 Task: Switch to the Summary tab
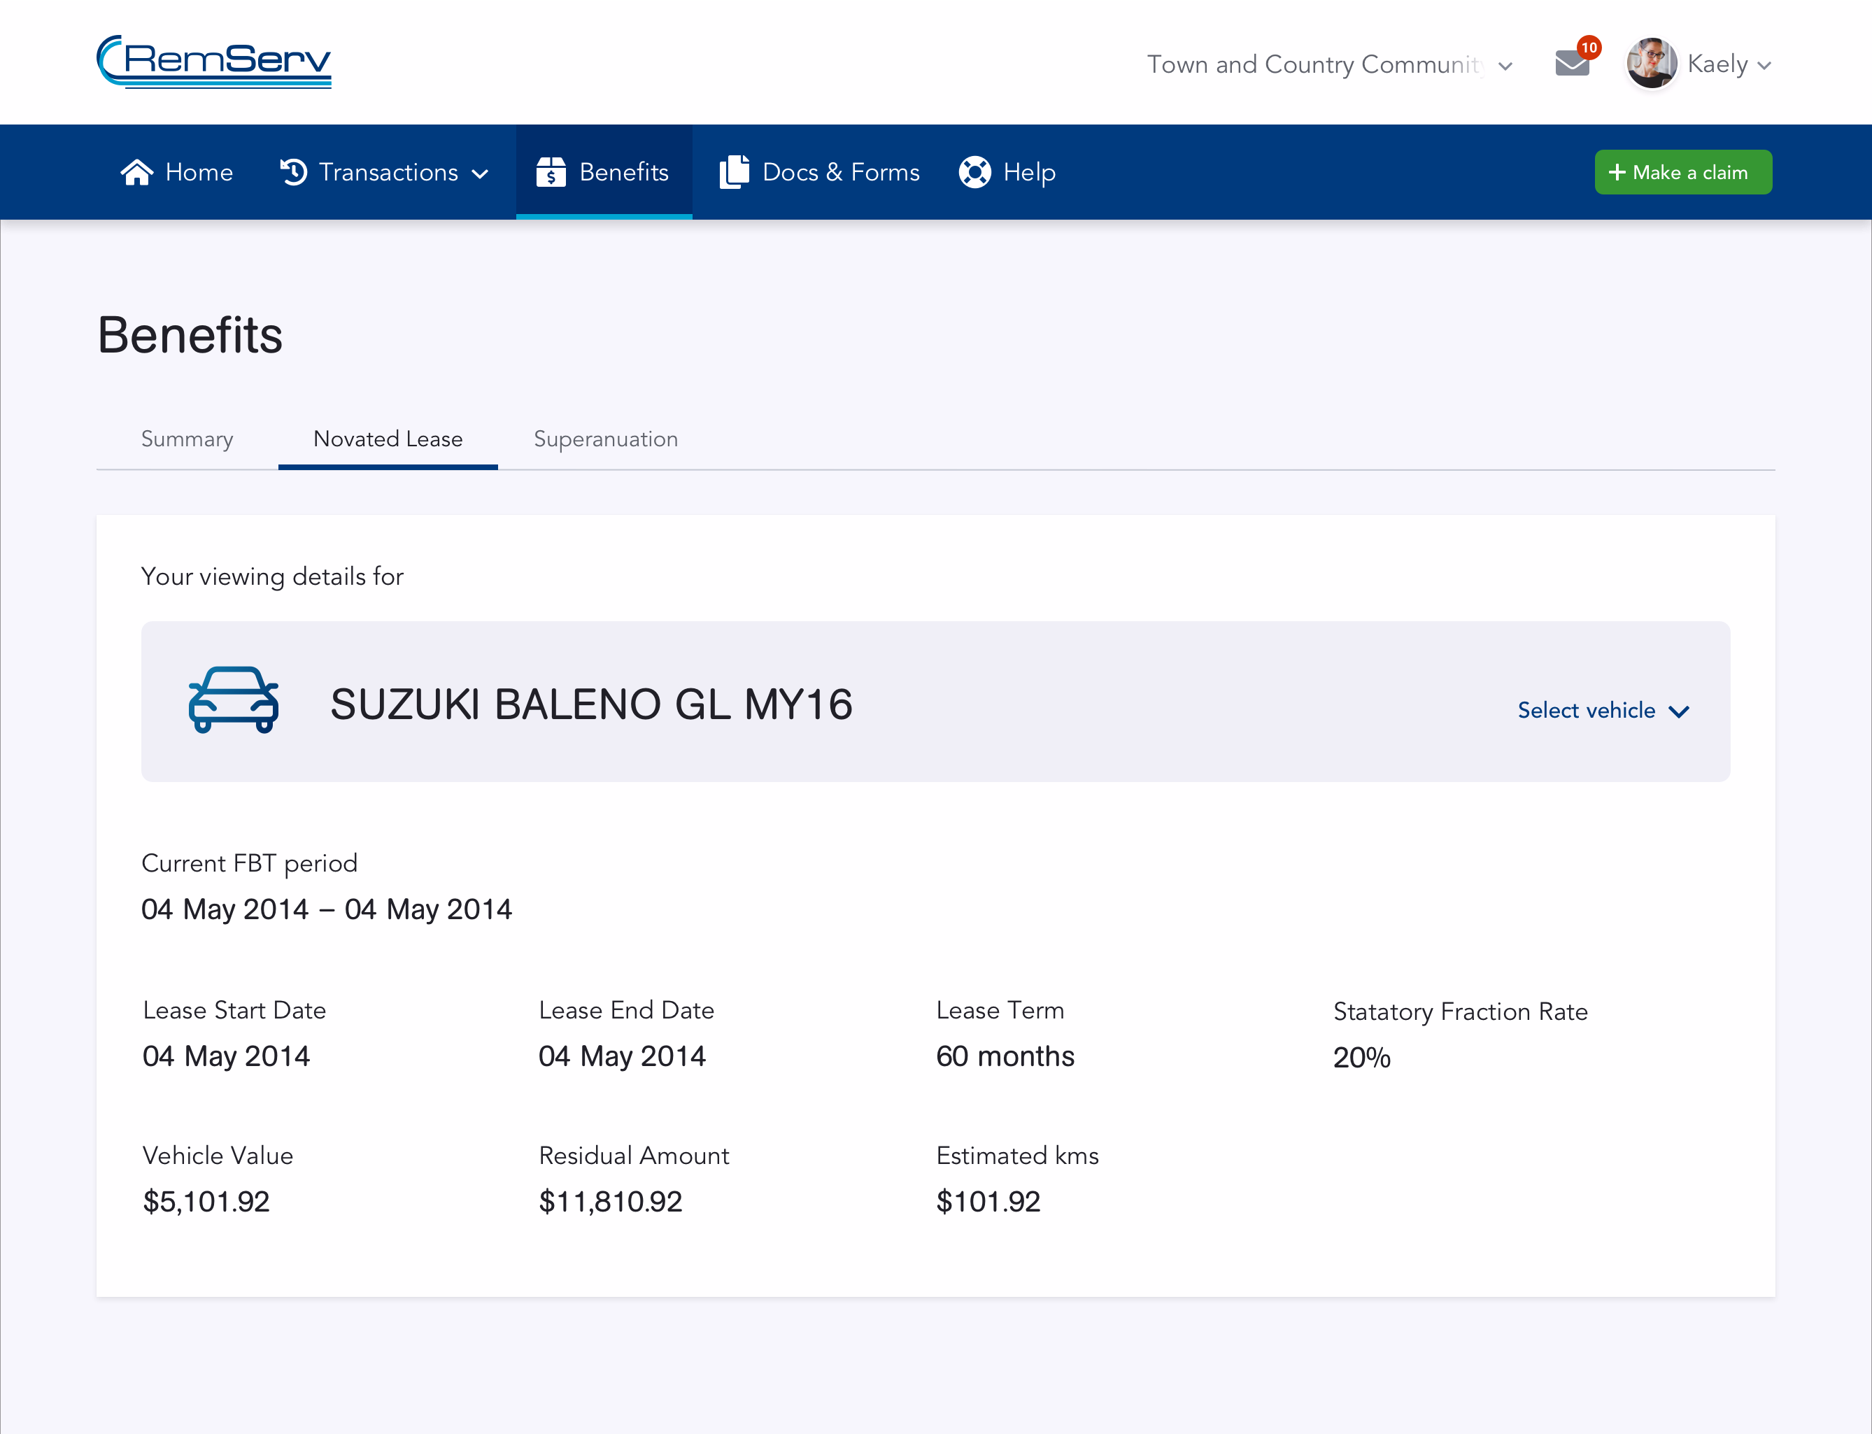[x=187, y=439]
